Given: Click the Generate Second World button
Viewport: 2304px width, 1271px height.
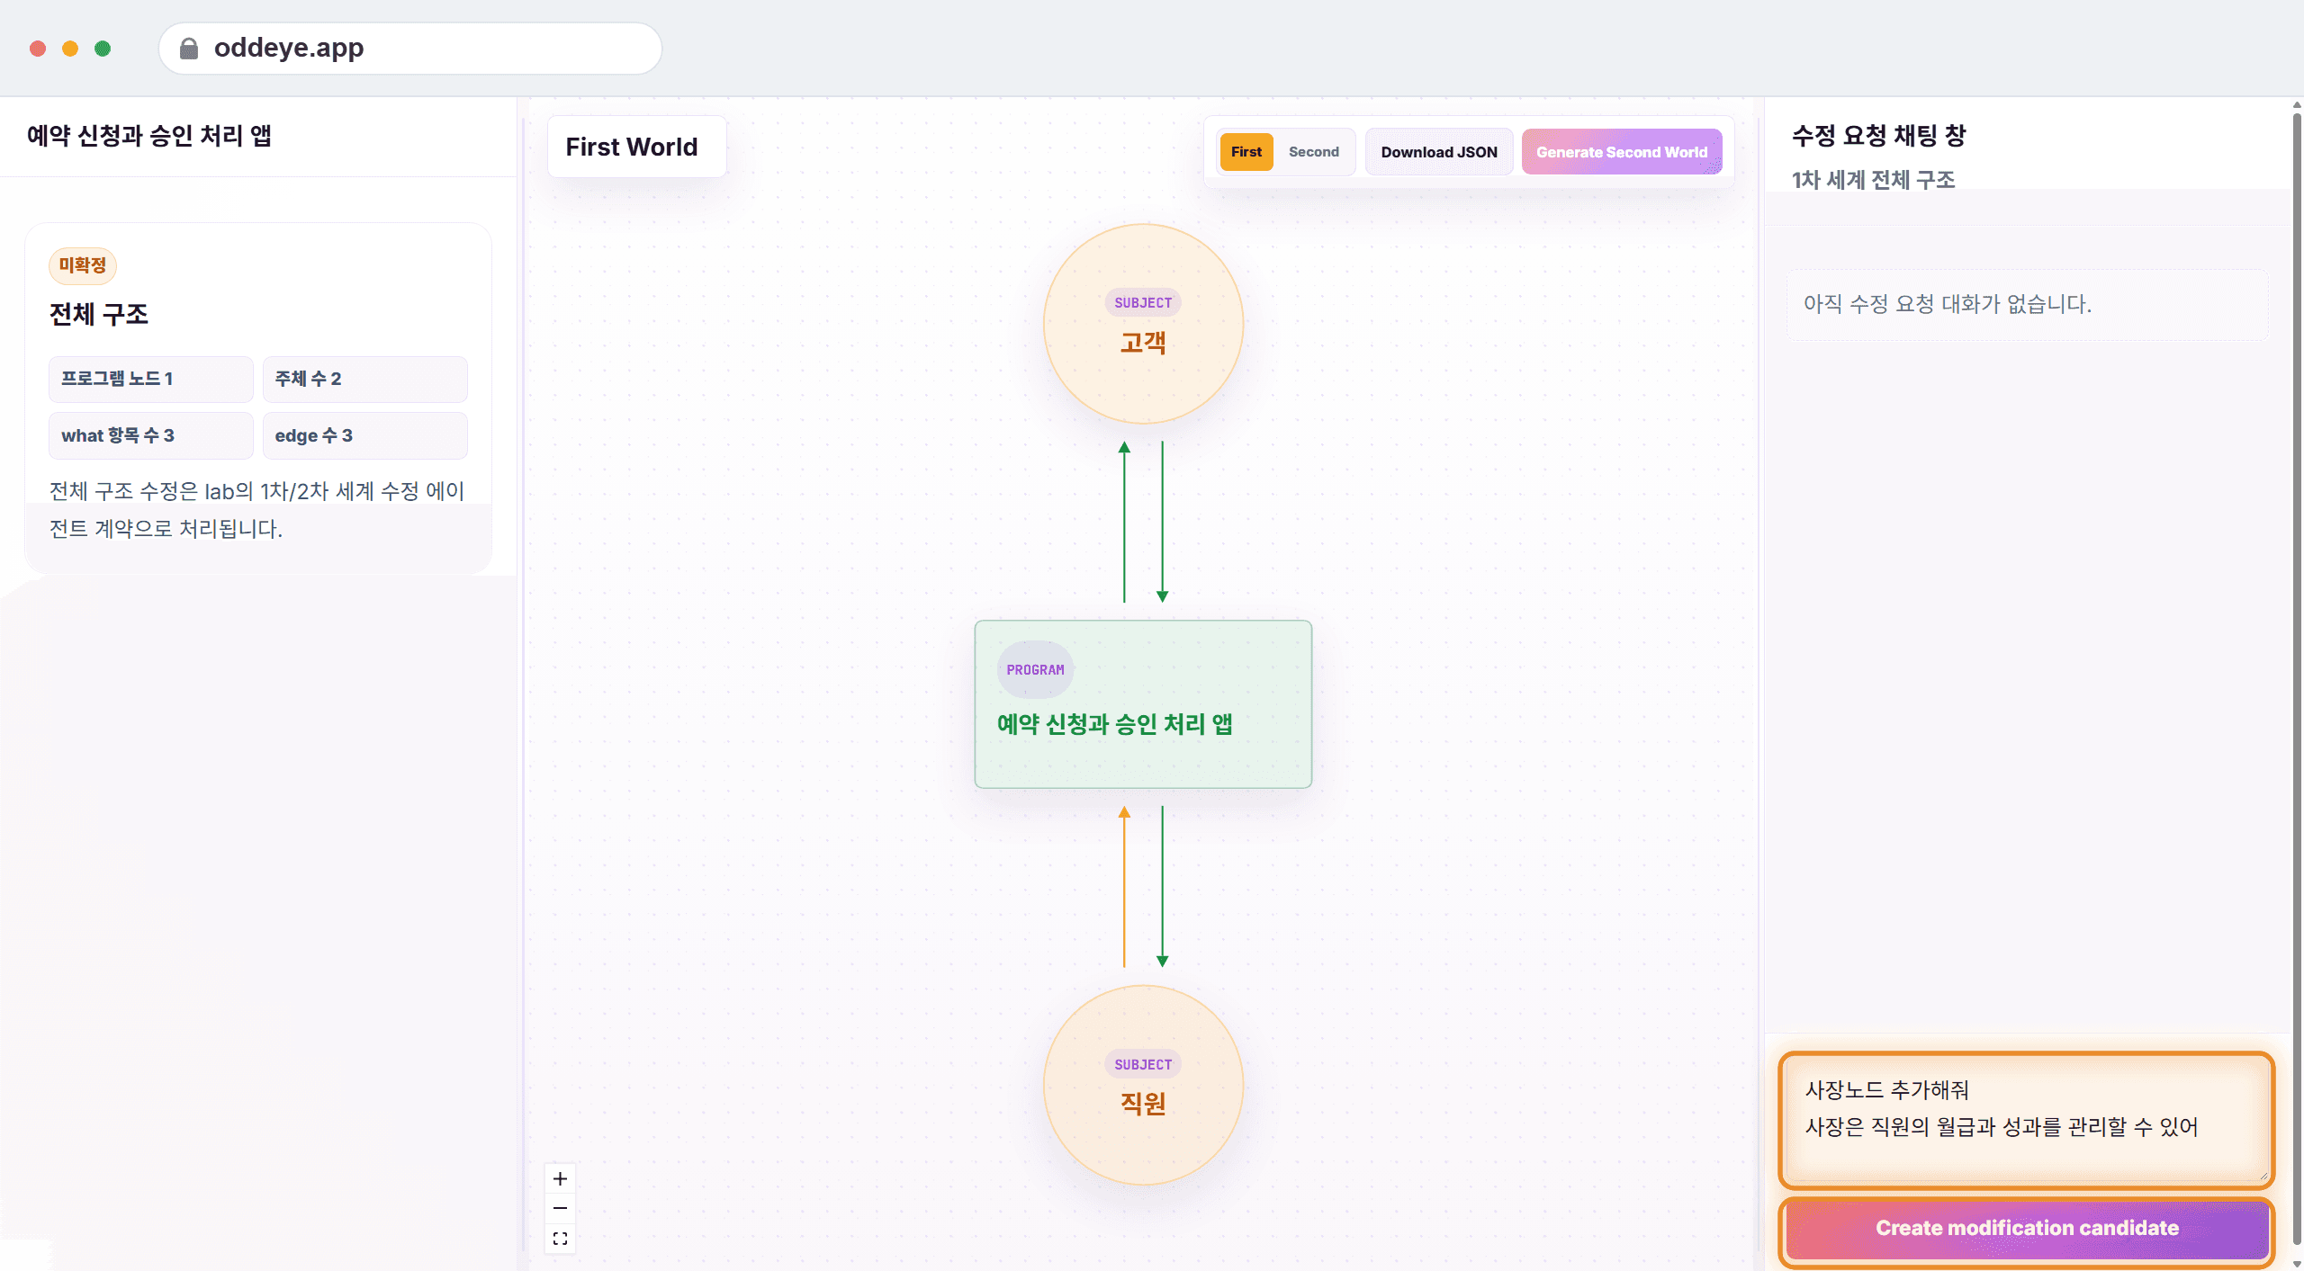Looking at the screenshot, I should pos(1622,152).
